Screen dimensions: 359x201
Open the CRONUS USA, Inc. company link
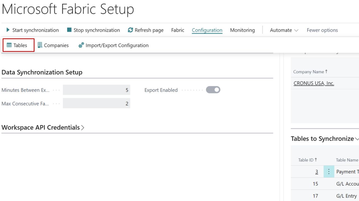tap(314, 83)
